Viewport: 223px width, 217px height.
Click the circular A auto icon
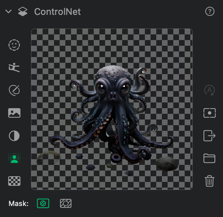click(210, 90)
